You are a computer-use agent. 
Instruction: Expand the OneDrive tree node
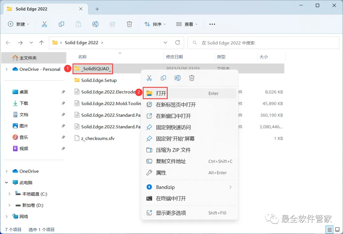pyautogui.click(x=7, y=171)
